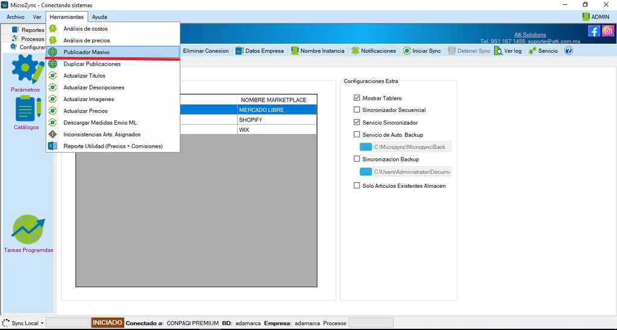The image size is (617, 330).
Task: Open the Facebook icon link
Action: pos(594,31)
